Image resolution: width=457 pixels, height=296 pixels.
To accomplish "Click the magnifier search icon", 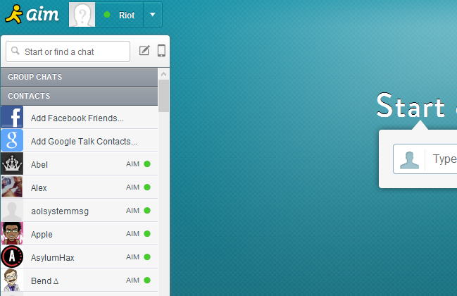I will coord(15,51).
